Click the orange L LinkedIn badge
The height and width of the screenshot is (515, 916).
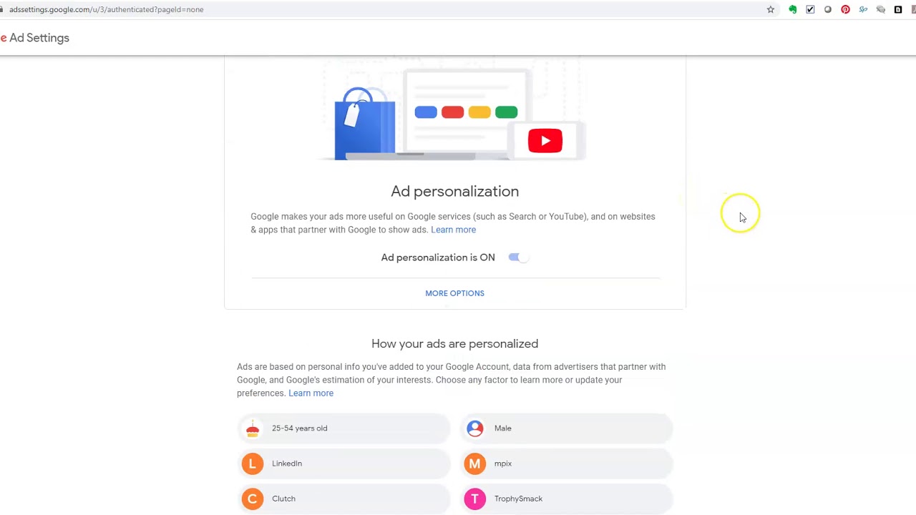253,463
